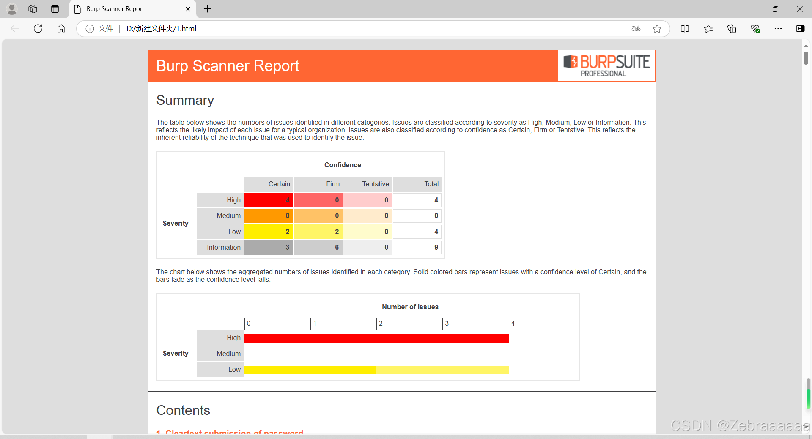
Task: Open the translate page icon
Action: coord(636,28)
